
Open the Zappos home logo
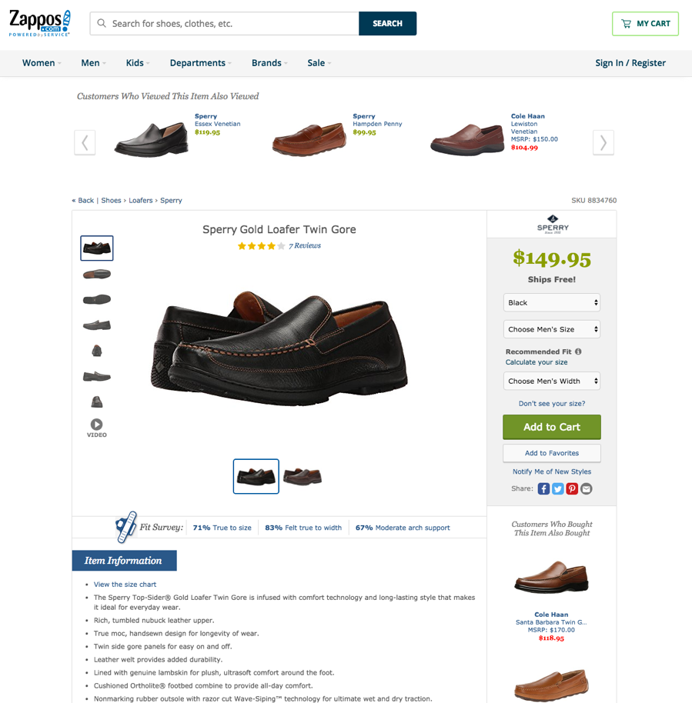coord(40,23)
